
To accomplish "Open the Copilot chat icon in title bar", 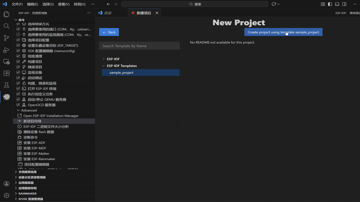I will tap(274, 4).
